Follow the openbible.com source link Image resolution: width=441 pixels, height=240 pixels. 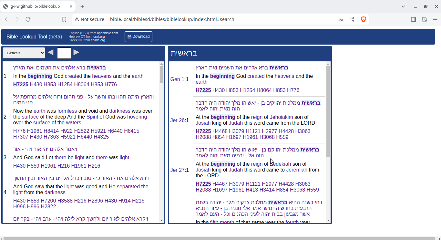[x=108, y=33]
